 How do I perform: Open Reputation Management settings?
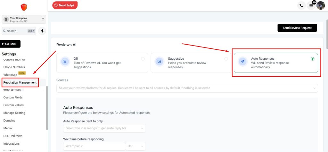pos(20,82)
